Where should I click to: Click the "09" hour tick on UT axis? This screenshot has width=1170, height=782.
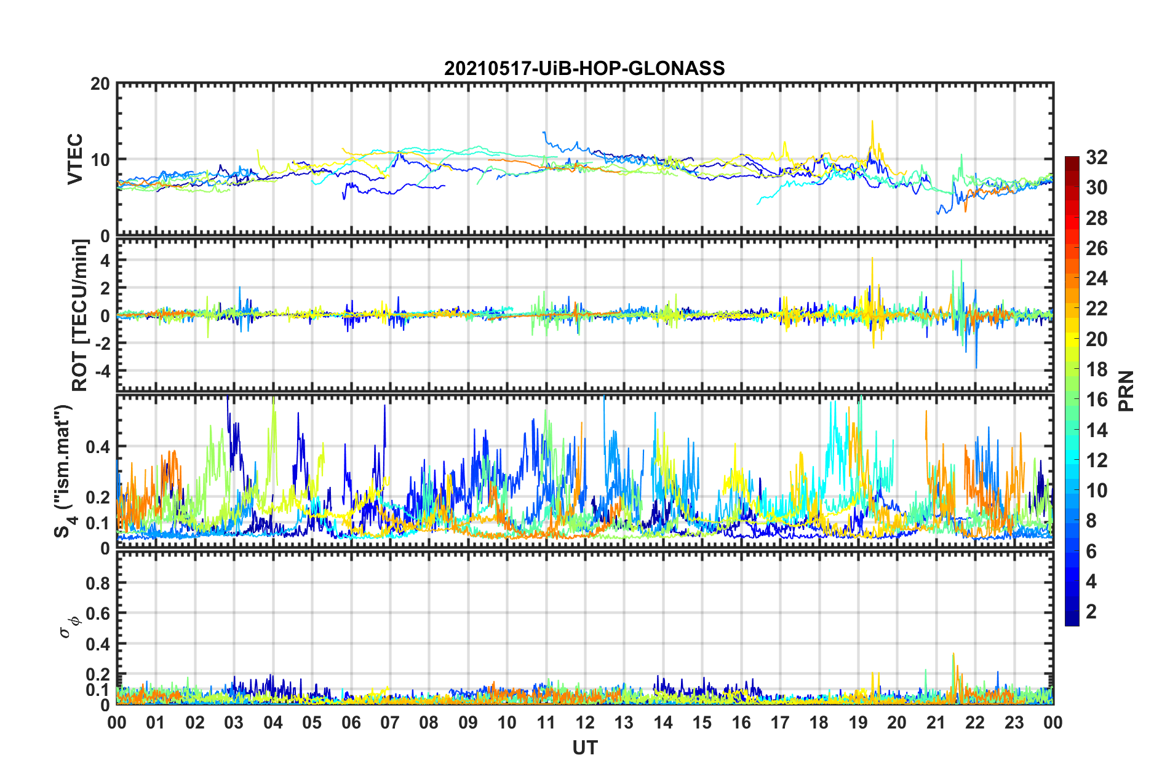[x=468, y=722]
